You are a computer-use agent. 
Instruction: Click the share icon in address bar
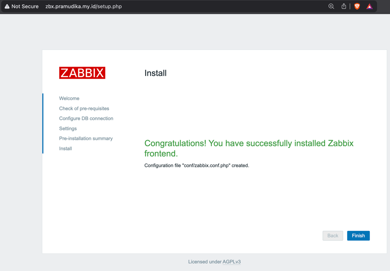coord(344,6)
